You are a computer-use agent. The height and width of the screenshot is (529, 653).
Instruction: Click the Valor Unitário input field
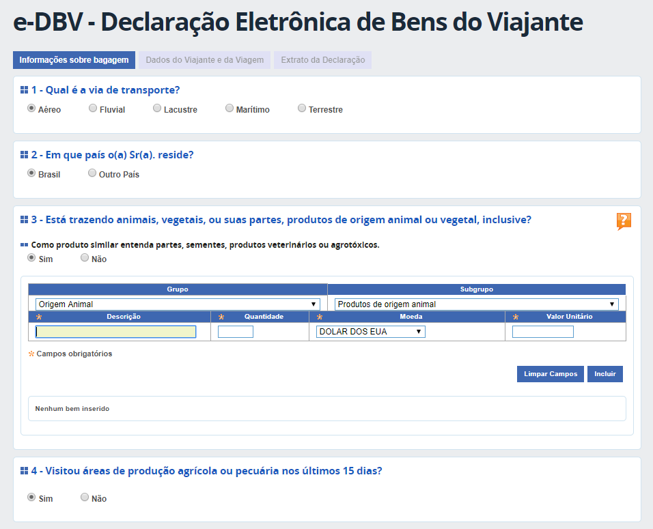coord(542,332)
